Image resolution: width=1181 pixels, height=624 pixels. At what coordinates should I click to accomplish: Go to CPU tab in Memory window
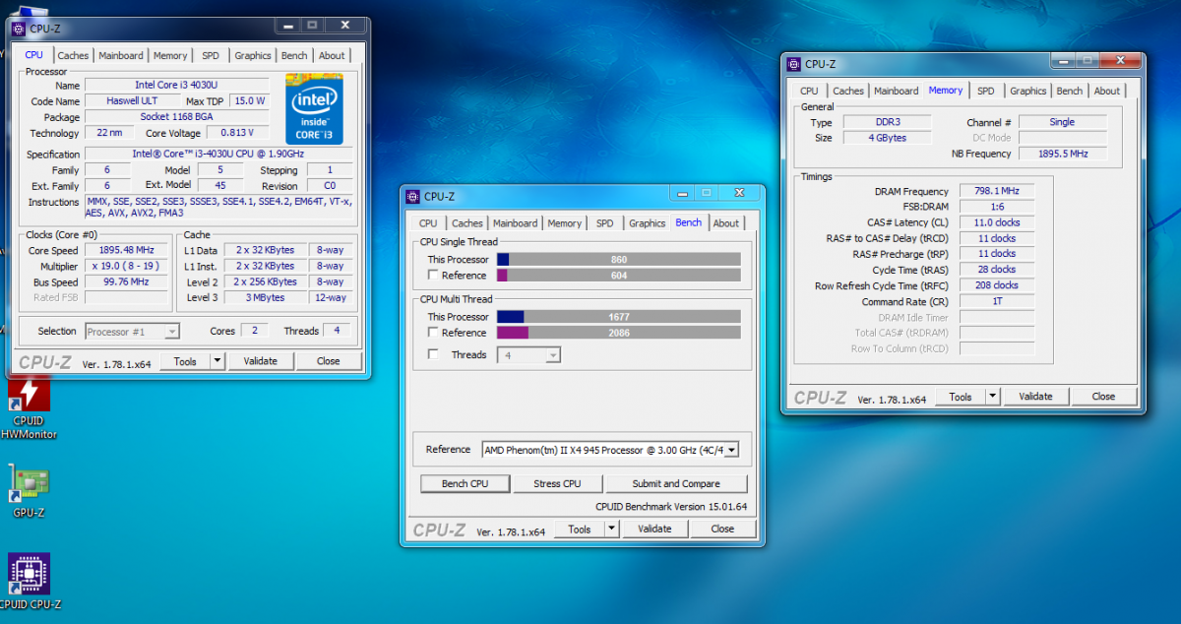(809, 92)
